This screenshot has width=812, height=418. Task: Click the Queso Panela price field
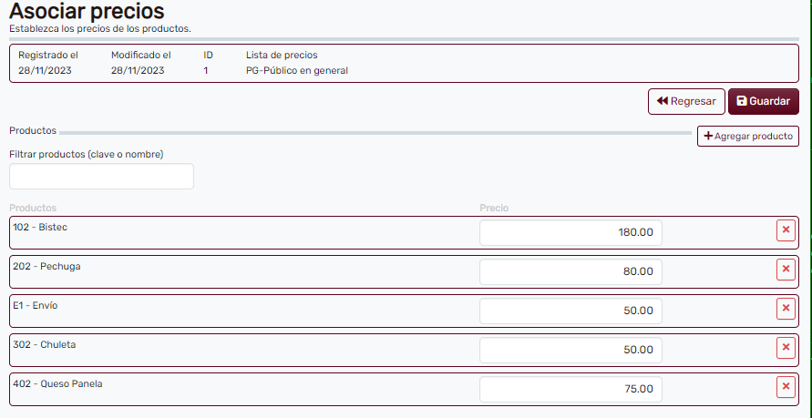click(570, 389)
